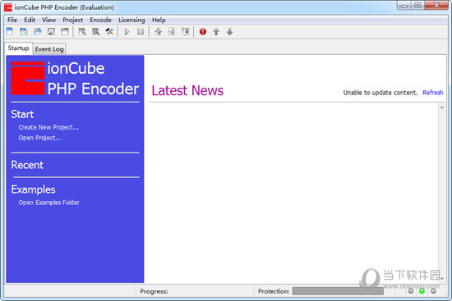
Task: Open the File menu
Action: point(12,20)
